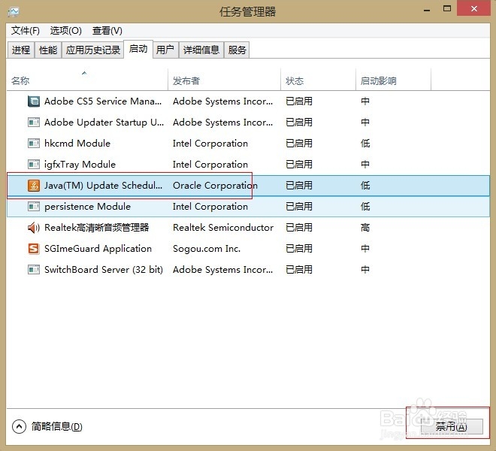Select Java(TM) Update Schedul... entry
Viewport: 496px width, 451px height.
(x=103, y=186)
